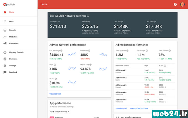188x118 pixels.
Task: Click the 93.87% match rate figure
Action: (86, 69)
